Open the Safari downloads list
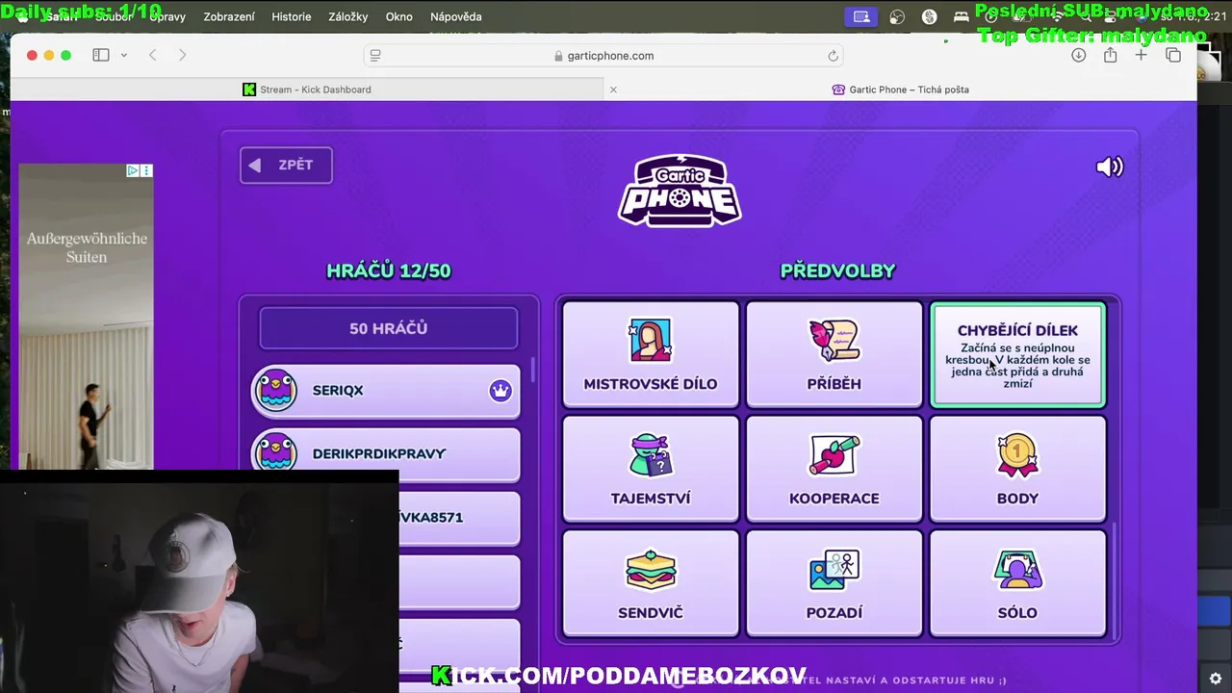This screenshot has height=693, width=1232. pos(1078,55)
